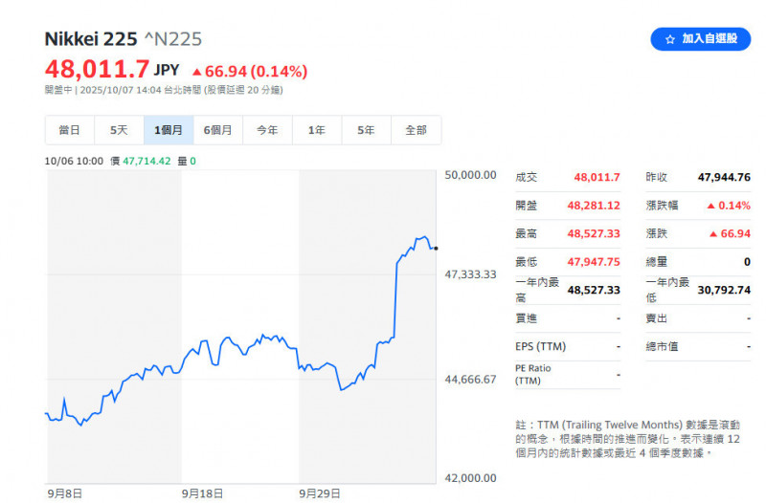This screenshot has height=503, width=766.
Task: Select the 1年 chart range tab
Action: tap(317, 130)
